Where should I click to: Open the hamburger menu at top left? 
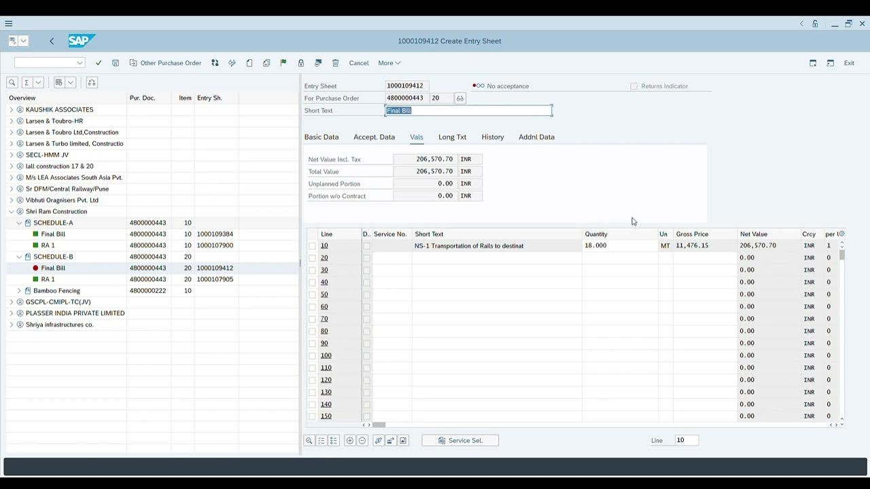click(8, 23)
